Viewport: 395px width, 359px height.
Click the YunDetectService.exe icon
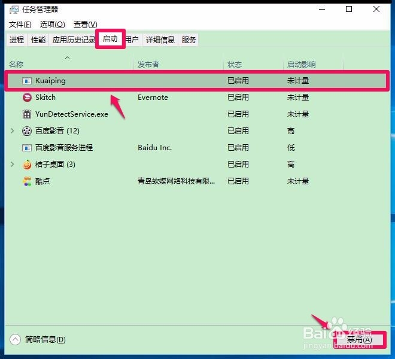[27, 114]
